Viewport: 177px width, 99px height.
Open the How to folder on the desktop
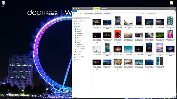pos(171,4)
